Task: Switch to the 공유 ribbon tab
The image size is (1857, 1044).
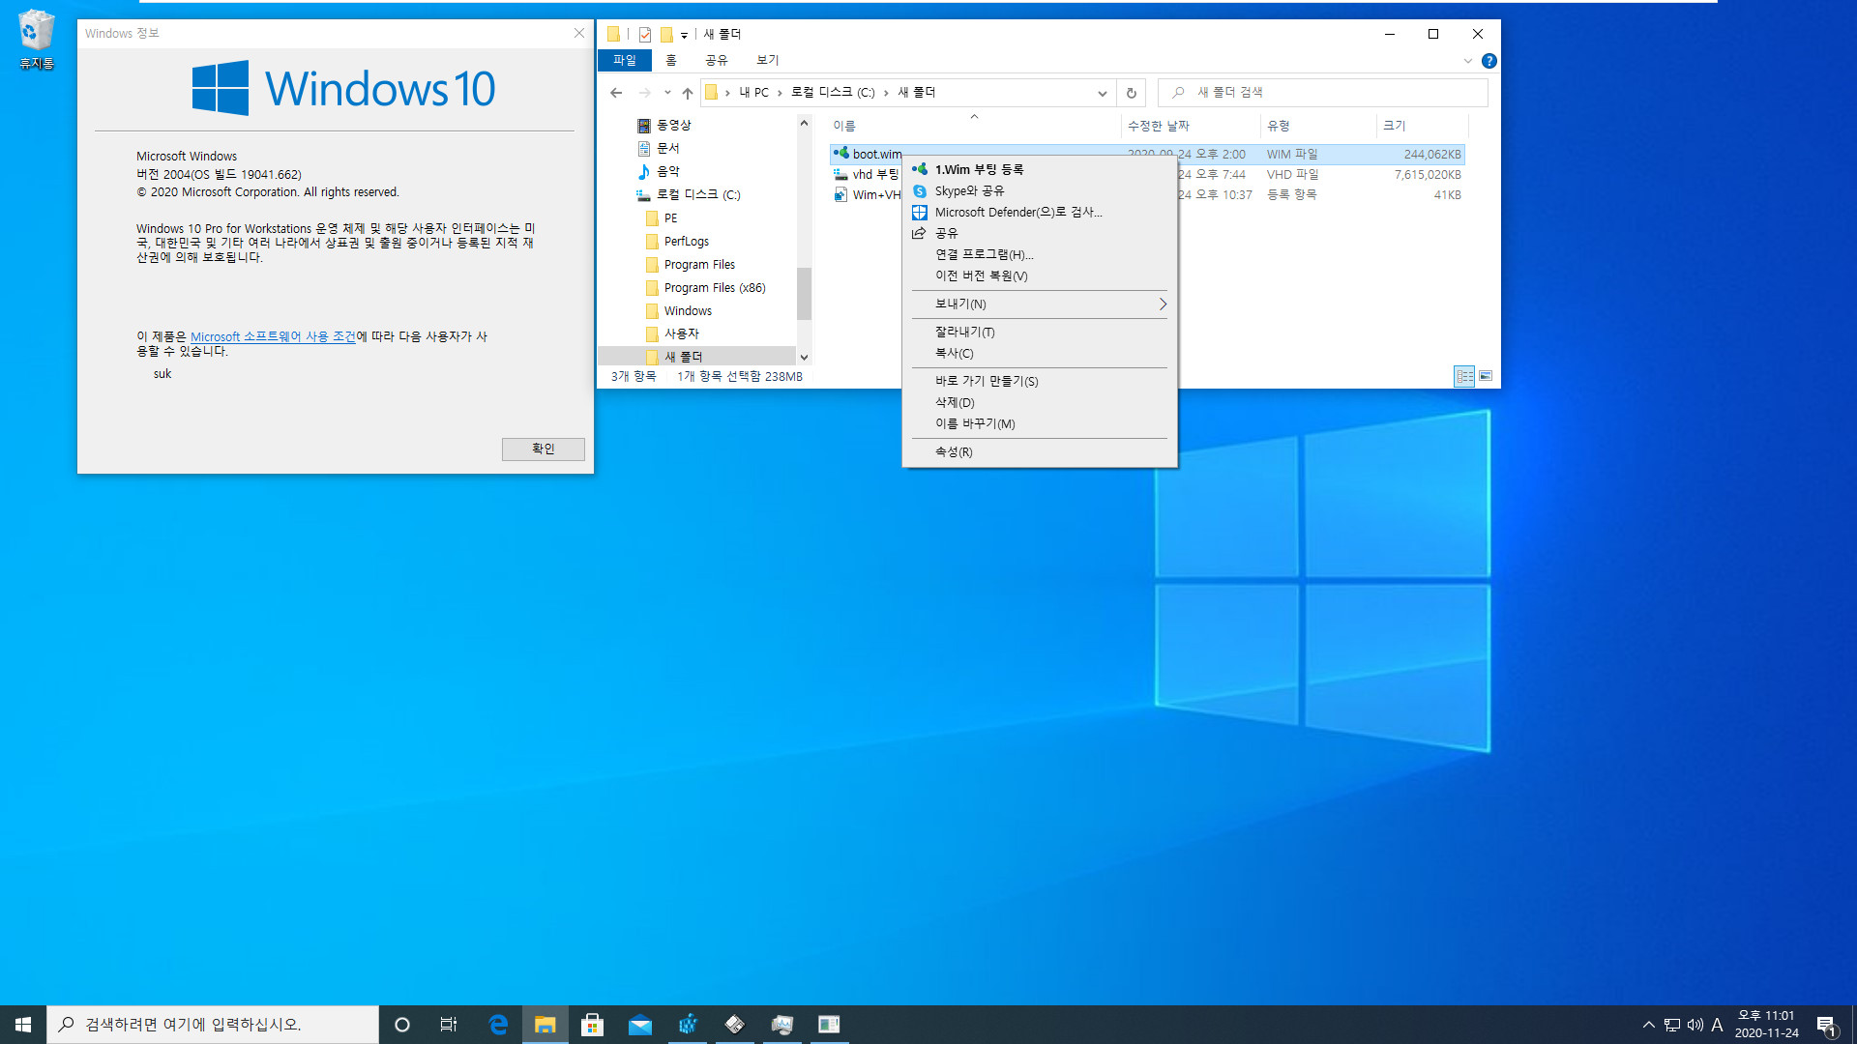Action: pos(717,60)
